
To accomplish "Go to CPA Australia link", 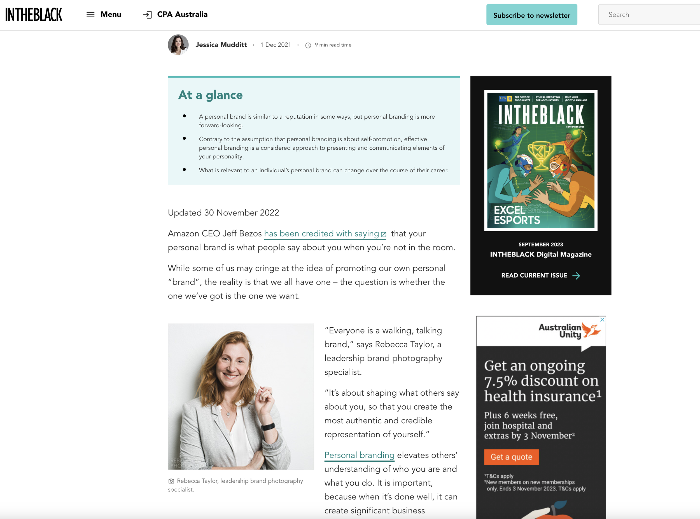I will click(x=182, y=15).
